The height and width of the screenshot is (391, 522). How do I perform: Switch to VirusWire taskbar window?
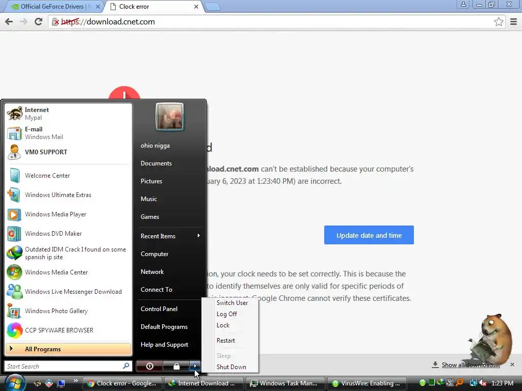click(367, 383)
